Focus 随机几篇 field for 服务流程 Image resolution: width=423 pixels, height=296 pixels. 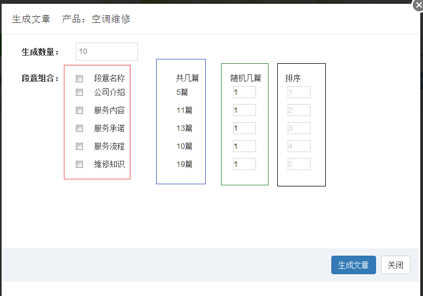pos(245,146)
